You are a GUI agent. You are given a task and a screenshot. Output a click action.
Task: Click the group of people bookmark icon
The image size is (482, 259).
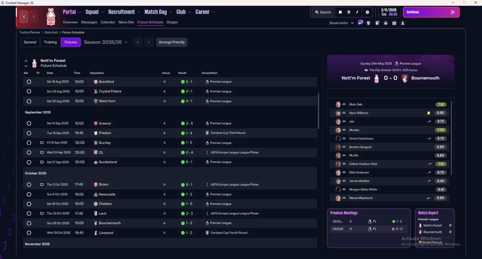coord(386,23)
